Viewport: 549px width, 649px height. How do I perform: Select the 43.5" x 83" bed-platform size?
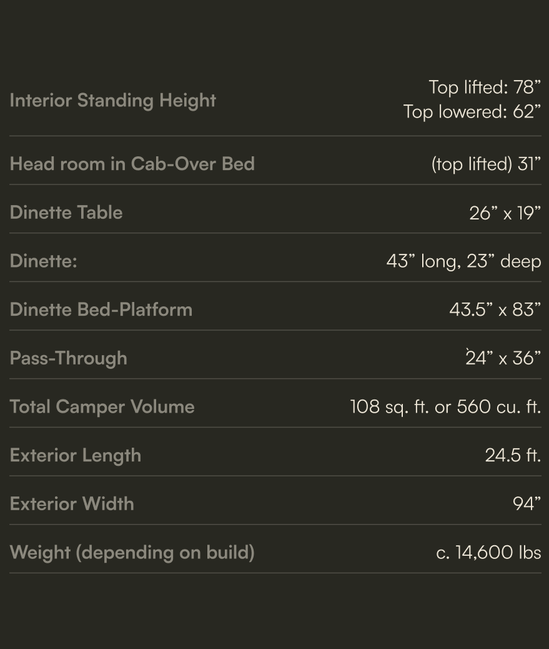coord(495,309)
